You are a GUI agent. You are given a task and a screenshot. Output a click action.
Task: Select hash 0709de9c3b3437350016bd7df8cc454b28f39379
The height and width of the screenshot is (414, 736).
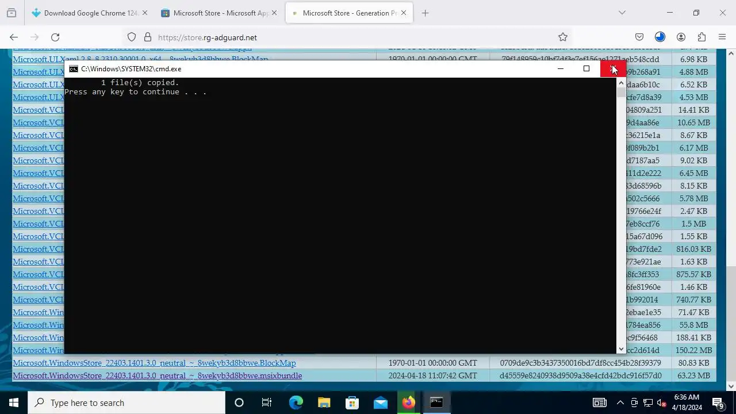[580, 363]
